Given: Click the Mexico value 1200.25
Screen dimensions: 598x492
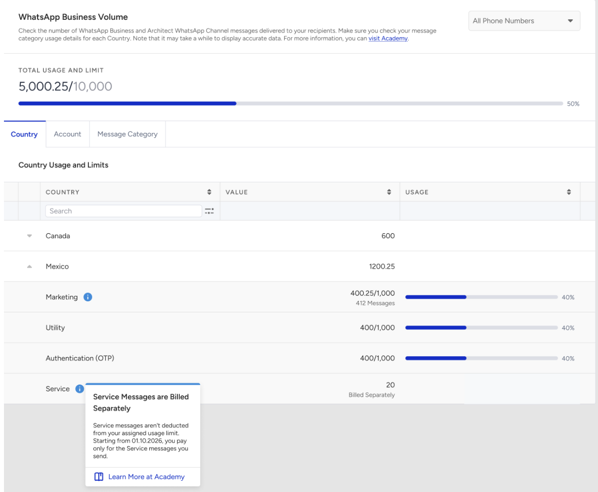Looking at the screenshot, I should tap(382, 267).
